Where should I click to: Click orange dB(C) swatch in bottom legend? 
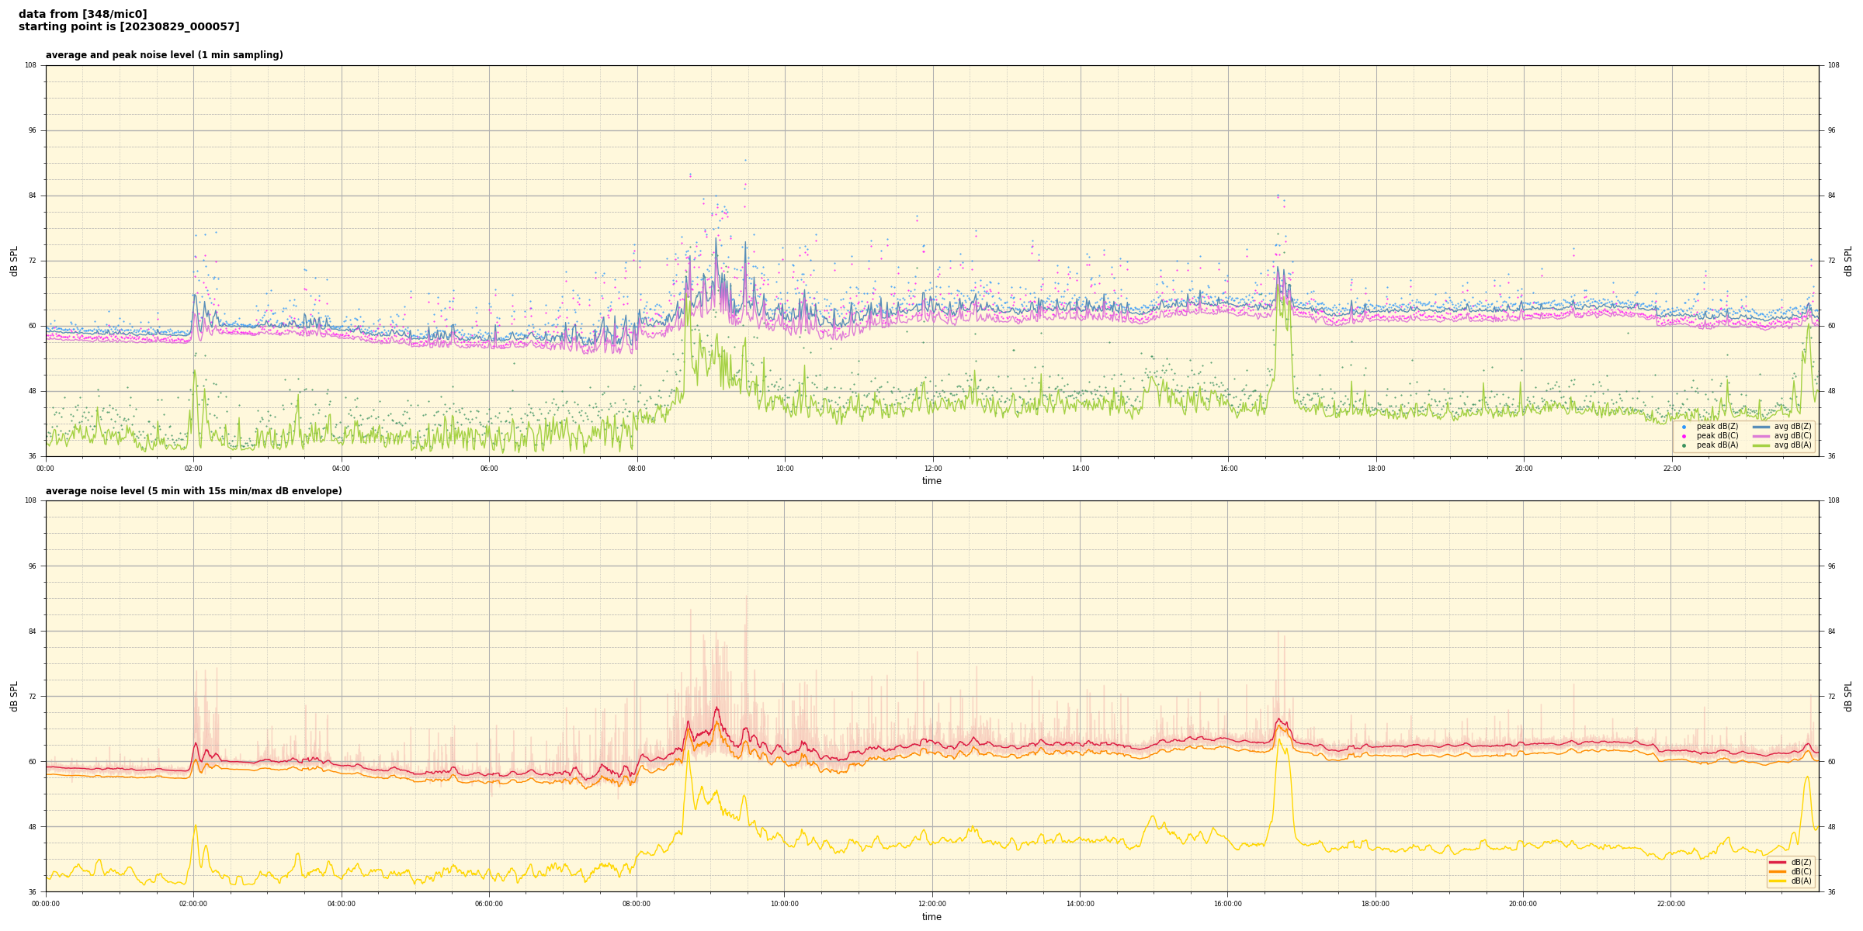pos(1778,871)
